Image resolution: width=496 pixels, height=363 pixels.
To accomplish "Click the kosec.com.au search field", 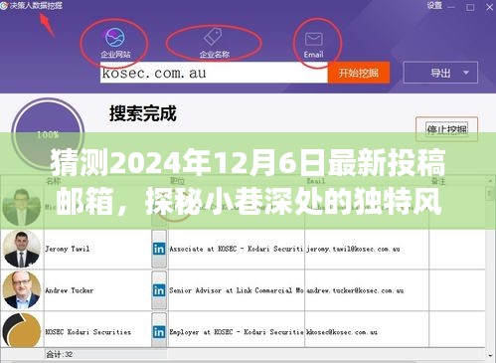I will 214,73.
